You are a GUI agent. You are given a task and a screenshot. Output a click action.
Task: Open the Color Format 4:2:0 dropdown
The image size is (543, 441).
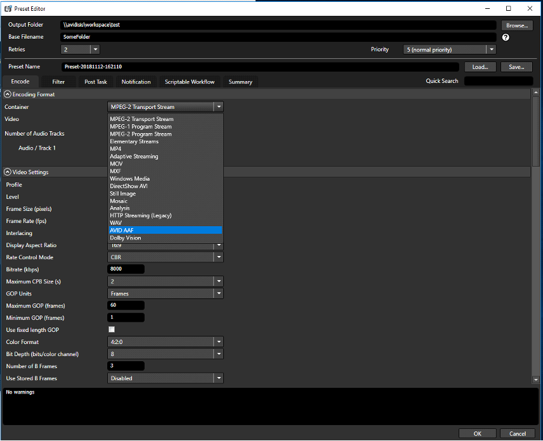[165, 342]
